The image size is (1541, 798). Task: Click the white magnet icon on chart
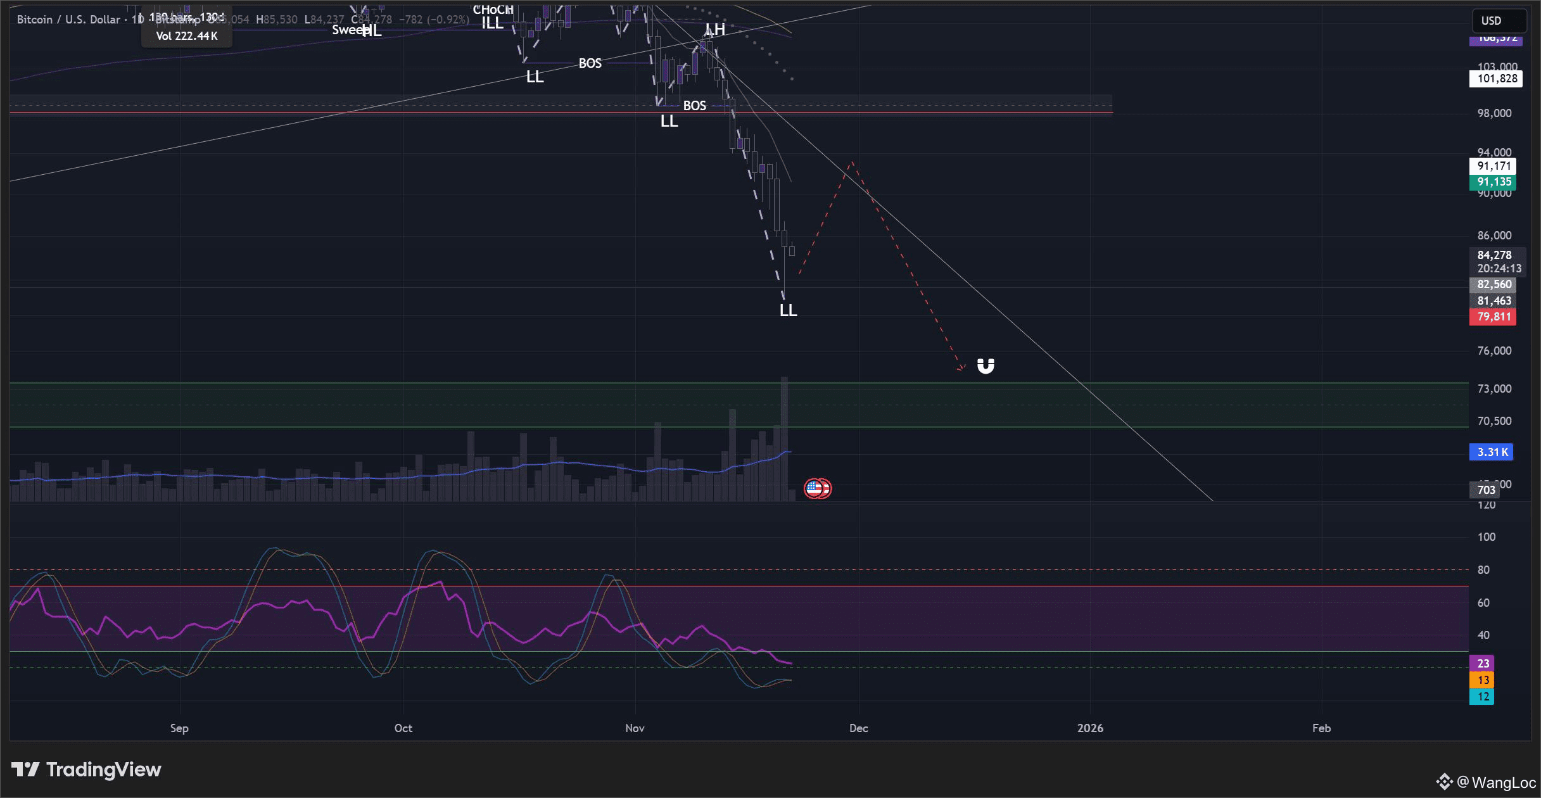[x=985, y=365]
